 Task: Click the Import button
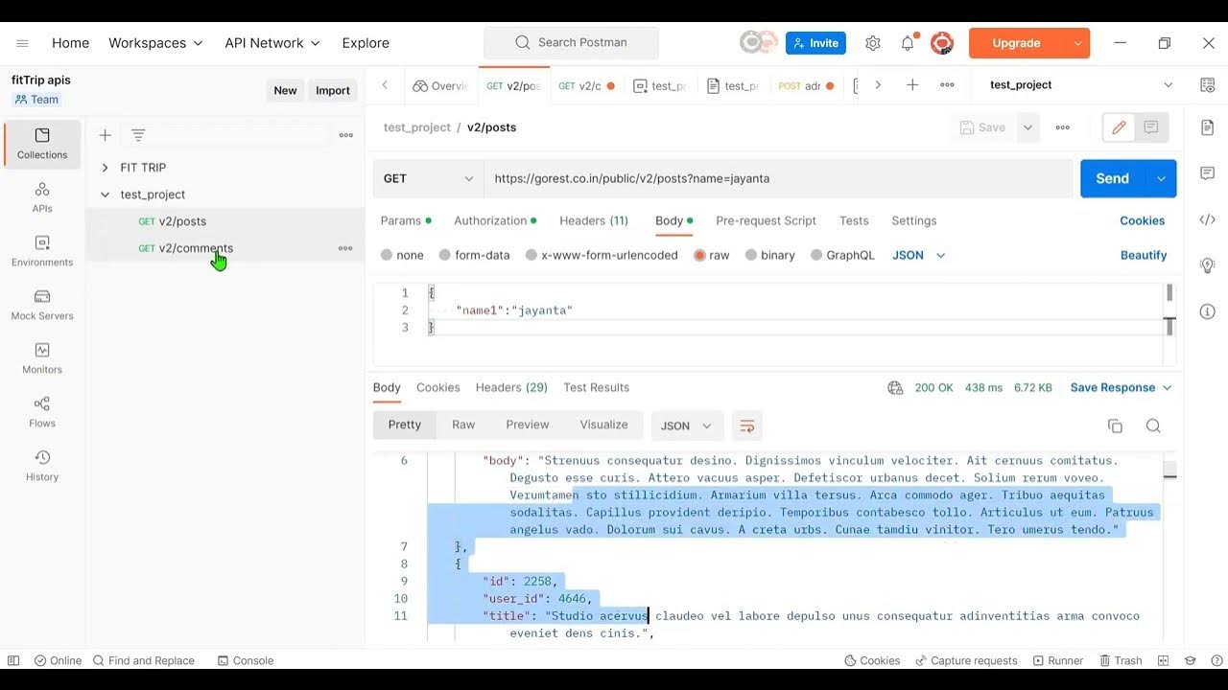click(333, 90)
